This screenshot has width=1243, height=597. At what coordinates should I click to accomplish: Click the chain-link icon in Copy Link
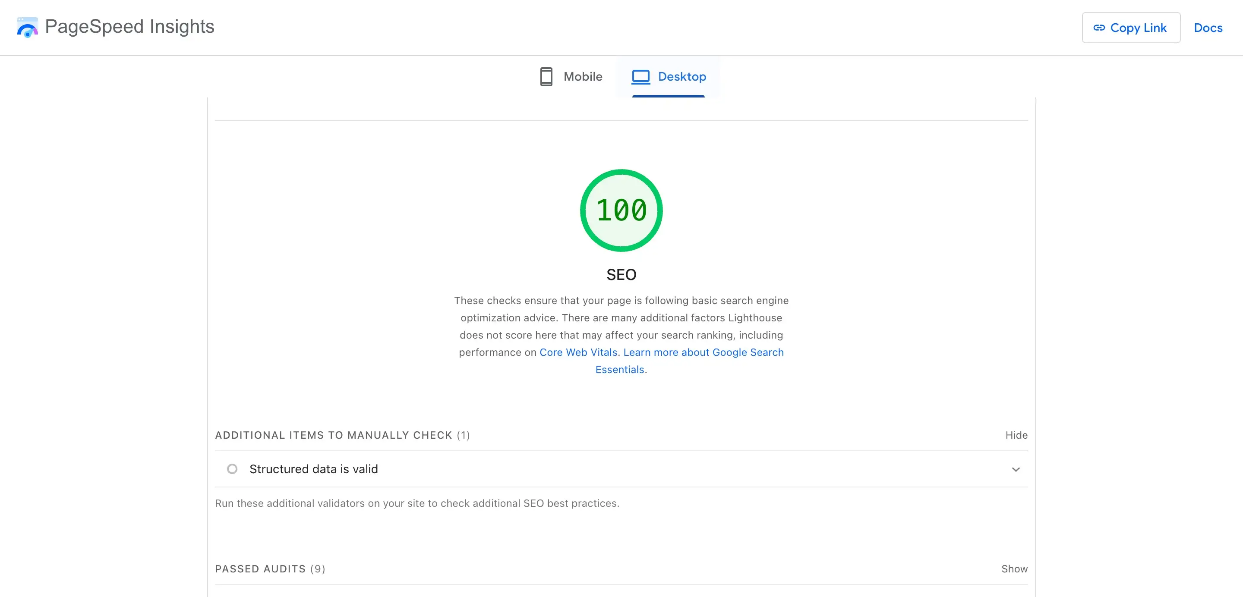click(x=1099, y=28)
